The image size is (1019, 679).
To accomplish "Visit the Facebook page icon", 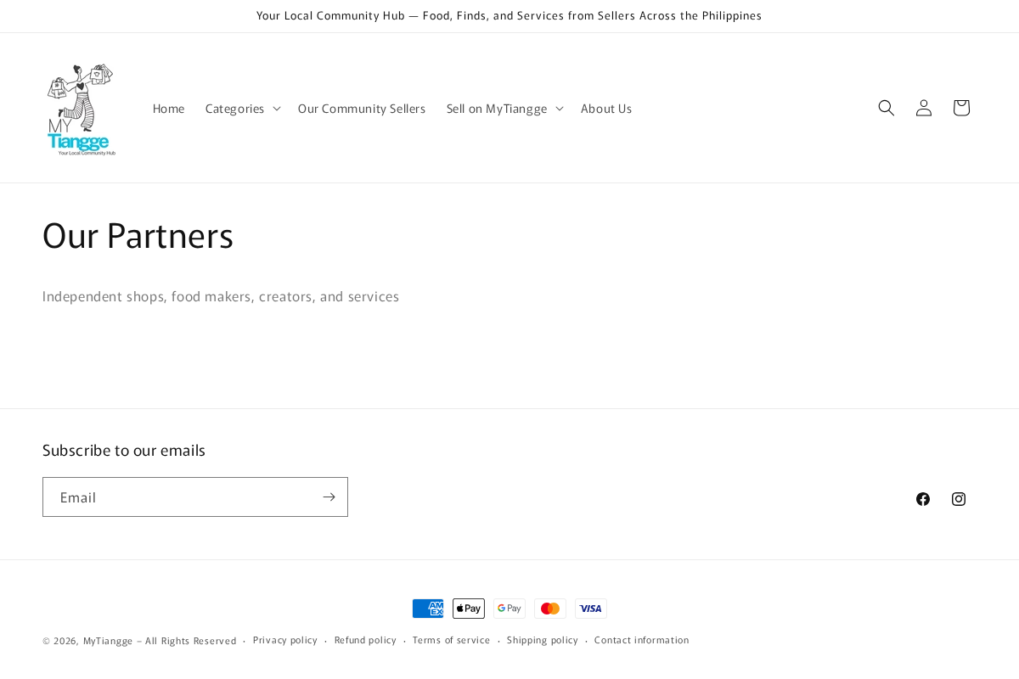I will [x=923, y=499].
